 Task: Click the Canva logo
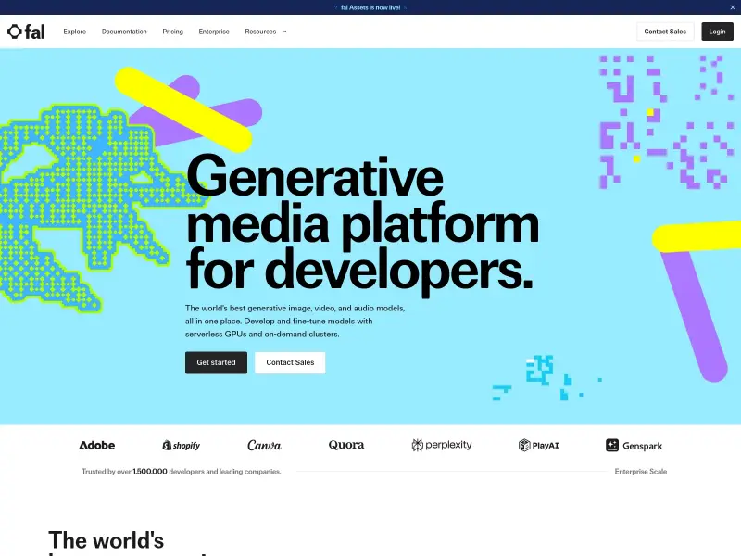pos(264,446)
